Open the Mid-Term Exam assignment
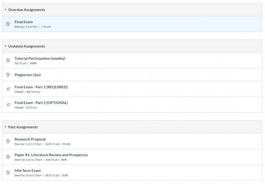Screen dimensions: 265x185 point(27,171)
